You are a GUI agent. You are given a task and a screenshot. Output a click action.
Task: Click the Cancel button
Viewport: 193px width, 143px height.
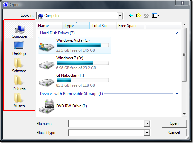pos(174,132)
